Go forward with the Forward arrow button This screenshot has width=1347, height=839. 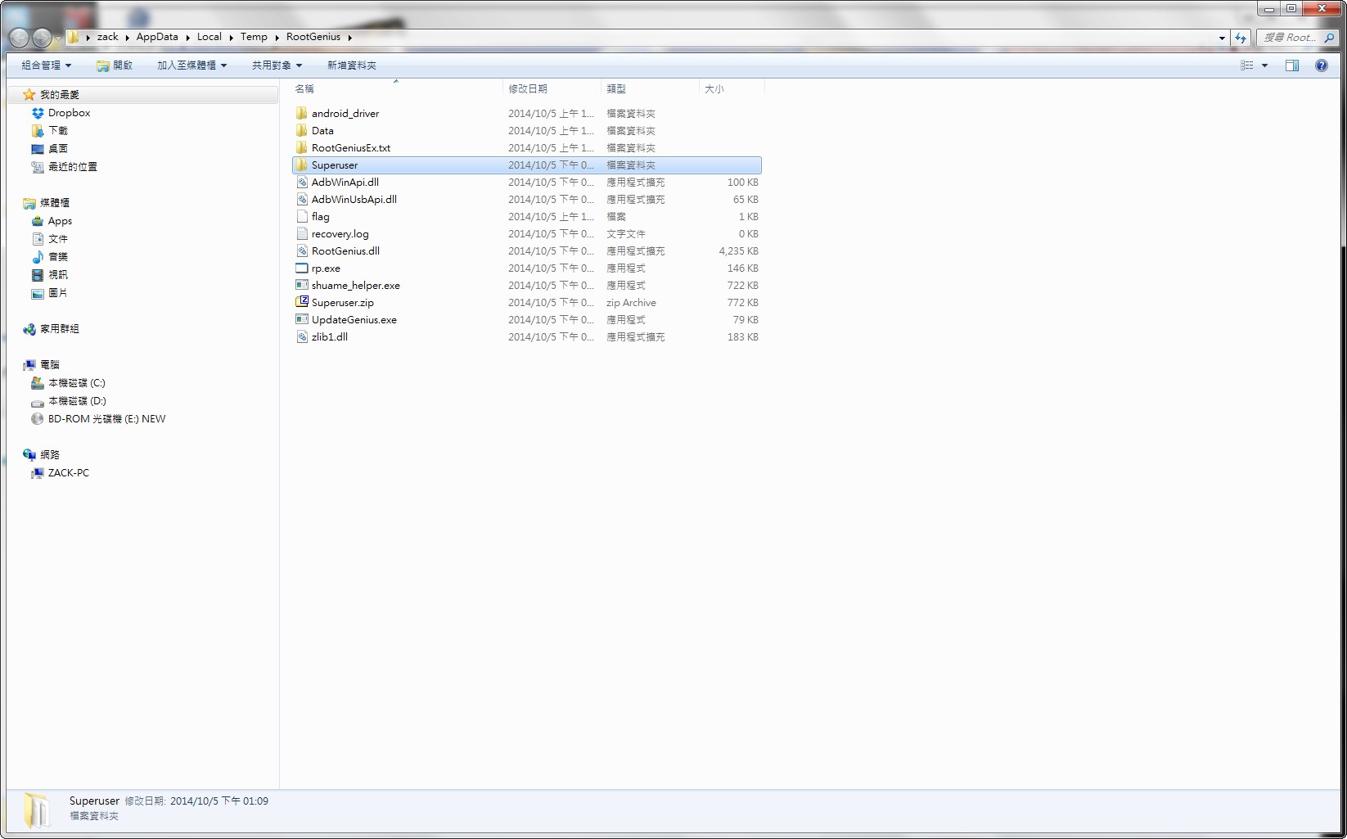[x=42, y=38]
